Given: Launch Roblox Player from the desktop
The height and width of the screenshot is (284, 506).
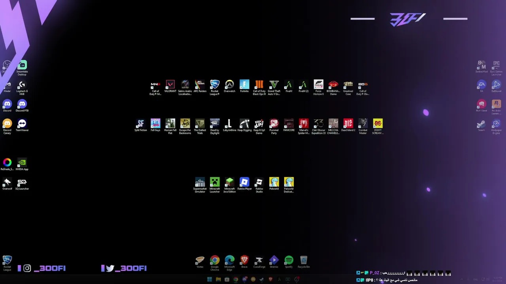Looking at the screenshot, I should click(x=244, y=184).
